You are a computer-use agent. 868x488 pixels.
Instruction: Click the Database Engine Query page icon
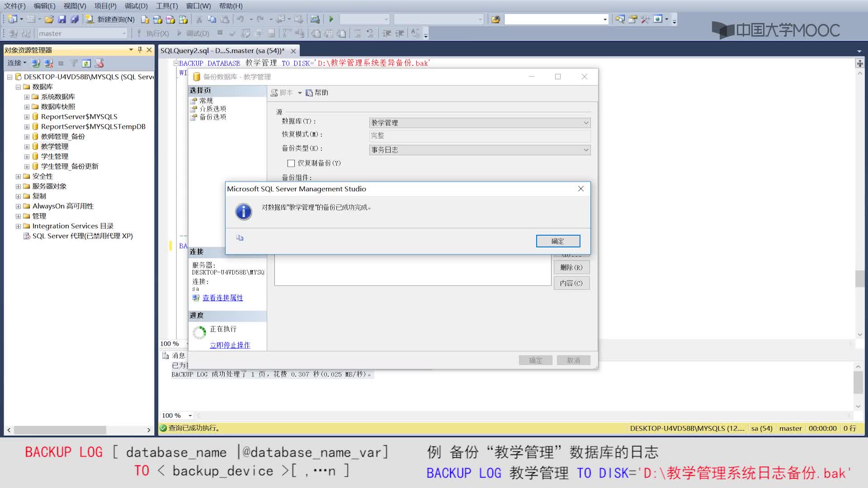pos(145,19)
